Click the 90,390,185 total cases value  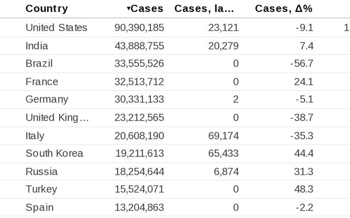click(139, 28)
